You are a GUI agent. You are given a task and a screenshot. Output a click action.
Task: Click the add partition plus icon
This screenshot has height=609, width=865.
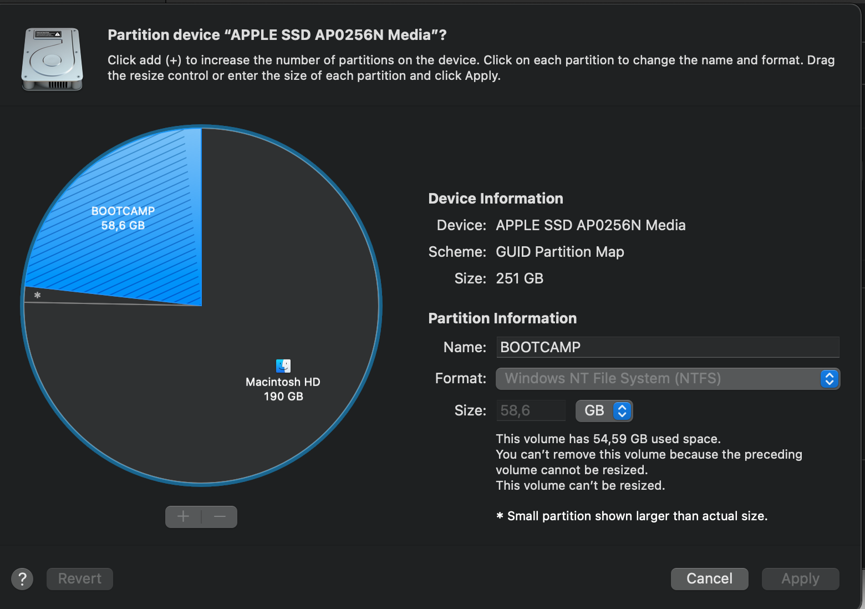pos(183,516)
